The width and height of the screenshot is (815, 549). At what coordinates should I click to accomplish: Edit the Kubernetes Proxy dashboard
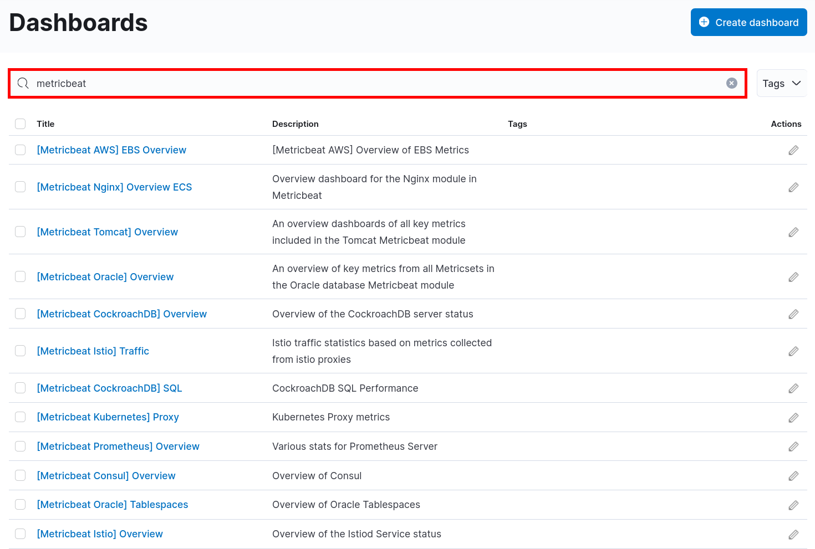pos(793,417)
